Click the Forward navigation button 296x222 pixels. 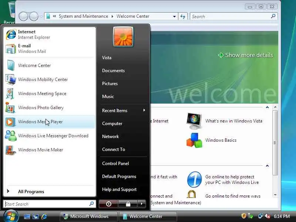[34, 16]
